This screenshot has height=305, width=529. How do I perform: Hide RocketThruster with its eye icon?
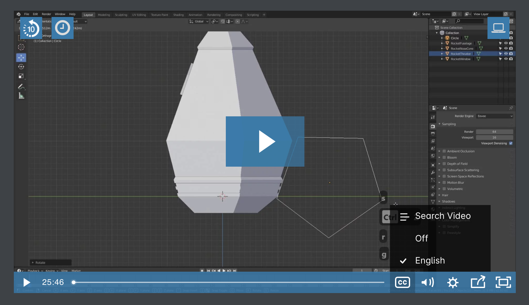click(506, 54)
